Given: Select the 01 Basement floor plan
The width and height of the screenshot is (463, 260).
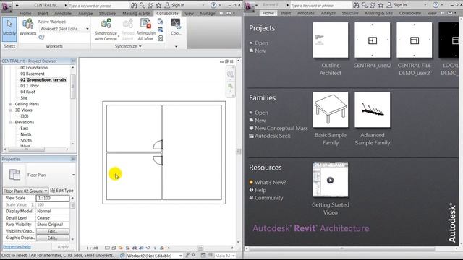Looking at the screenshot, I should (32, 74).
